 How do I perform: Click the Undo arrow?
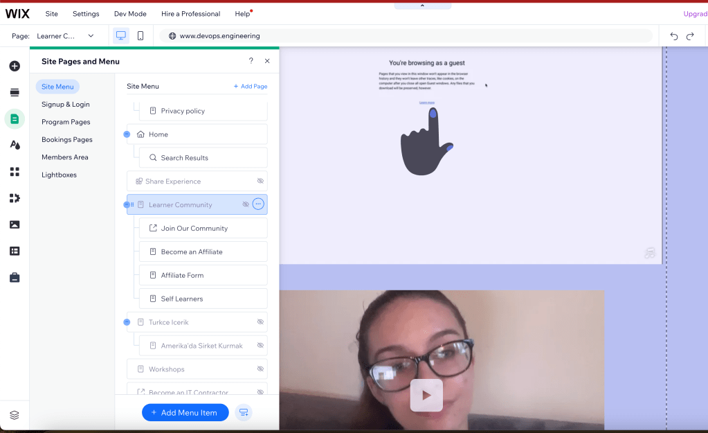[673, 36]
